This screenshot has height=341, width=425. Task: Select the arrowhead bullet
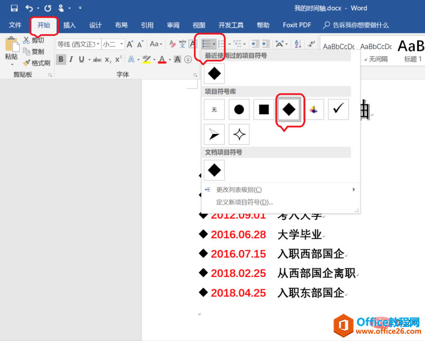(x=214, y=134)
